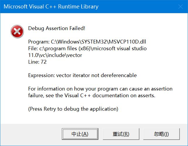
Task: Click the "File:" label text
Action: [33, 48]
